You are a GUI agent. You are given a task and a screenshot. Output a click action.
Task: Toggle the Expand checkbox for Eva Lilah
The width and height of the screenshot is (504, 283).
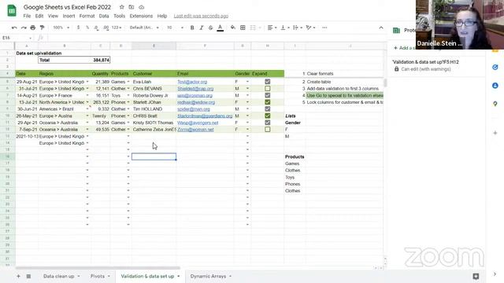point(268,82)
